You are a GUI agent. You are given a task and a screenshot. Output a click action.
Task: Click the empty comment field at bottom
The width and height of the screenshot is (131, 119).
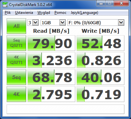[65, 109]
